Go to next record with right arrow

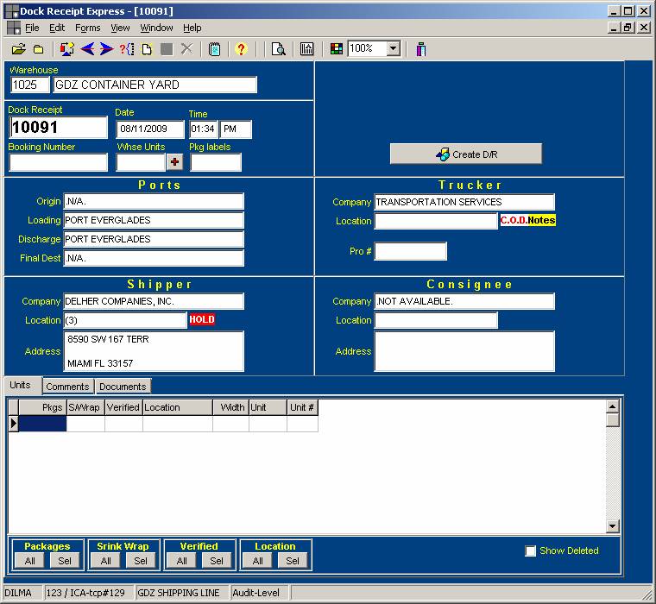(106, 49)
